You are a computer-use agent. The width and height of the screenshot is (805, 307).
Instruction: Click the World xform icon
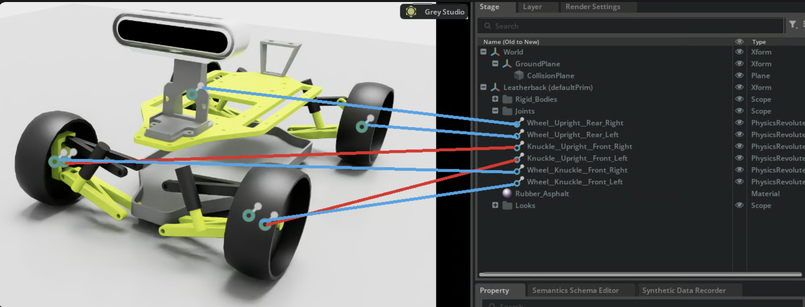[495, 52]
